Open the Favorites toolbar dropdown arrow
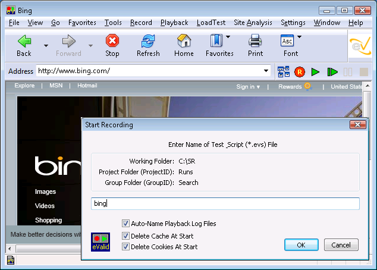 point(228,37)
